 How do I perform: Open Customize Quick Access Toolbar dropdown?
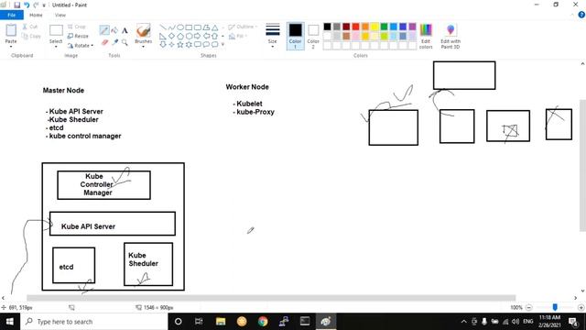coord(44,5)
